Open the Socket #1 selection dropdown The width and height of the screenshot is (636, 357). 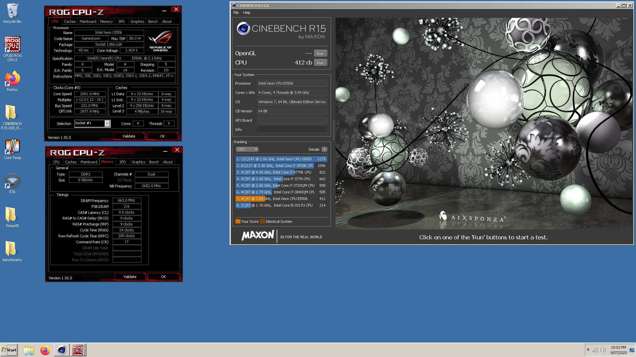pos(107,123)
